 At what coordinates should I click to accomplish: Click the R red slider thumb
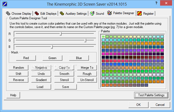pos(60,34)
